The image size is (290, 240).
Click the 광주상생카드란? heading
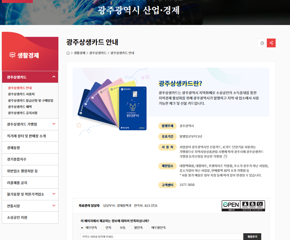coord(180,84)
